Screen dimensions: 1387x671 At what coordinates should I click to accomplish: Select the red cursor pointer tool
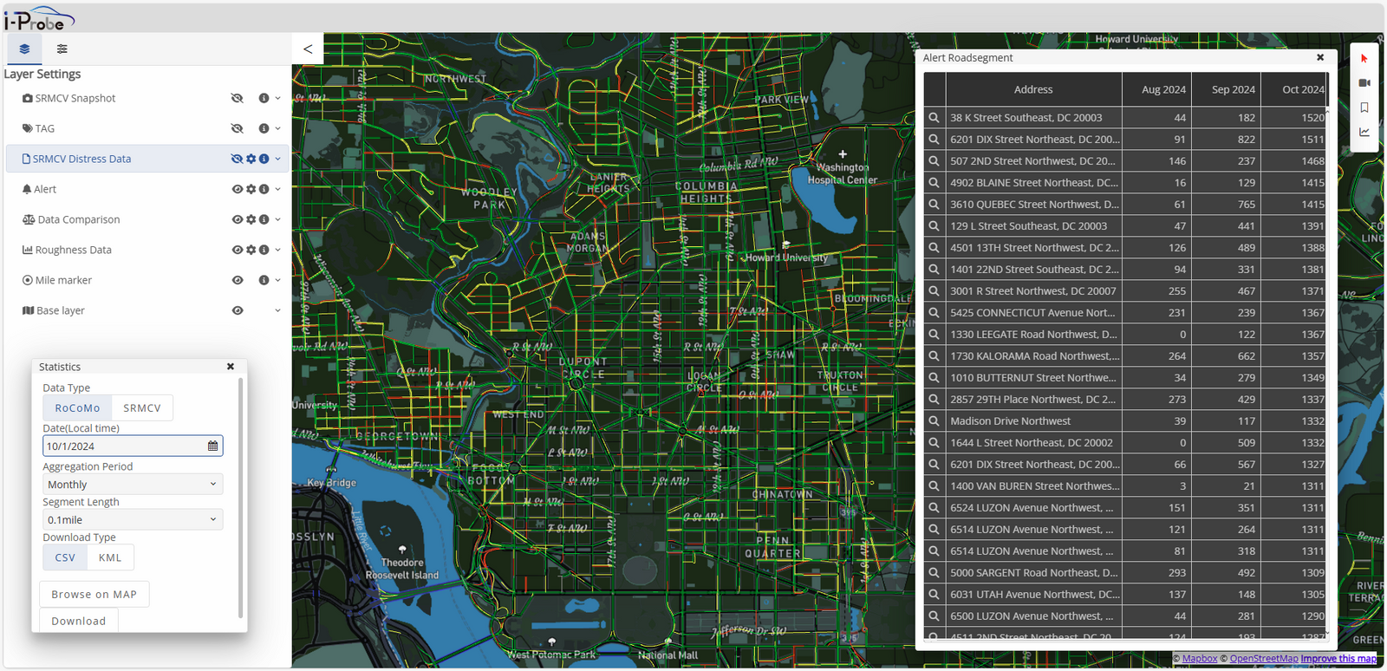[1364, 59]
